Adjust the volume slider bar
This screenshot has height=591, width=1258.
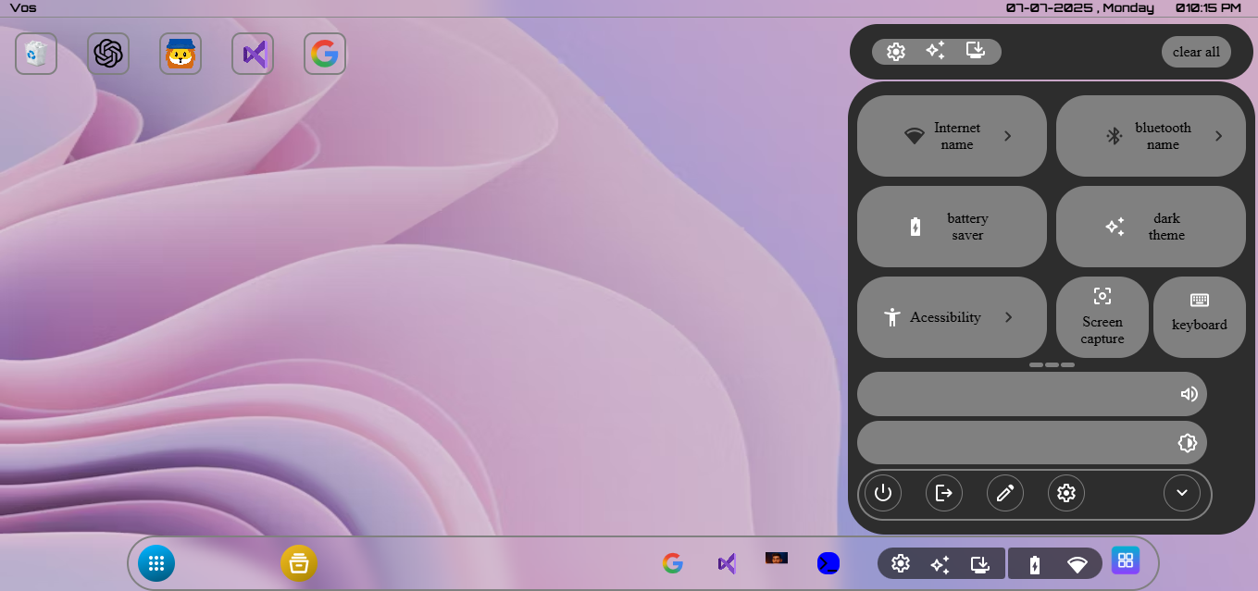[x=1032, y=394]
